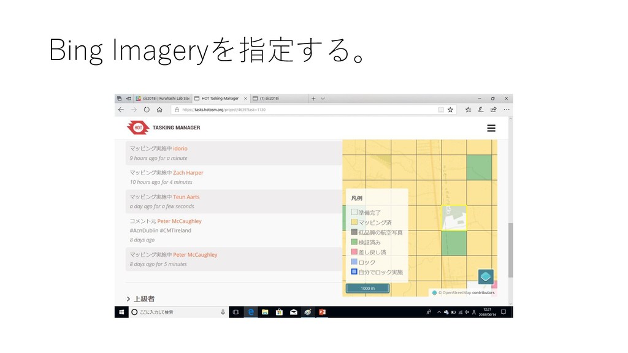628x353 pixels.
Task: Switch to sis2018i Furuhashi Lab tab
Action: pos(163,99)
